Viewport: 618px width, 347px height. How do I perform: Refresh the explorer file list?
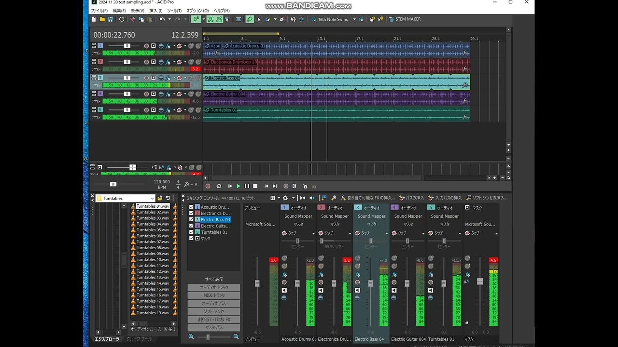click(168, 198)
